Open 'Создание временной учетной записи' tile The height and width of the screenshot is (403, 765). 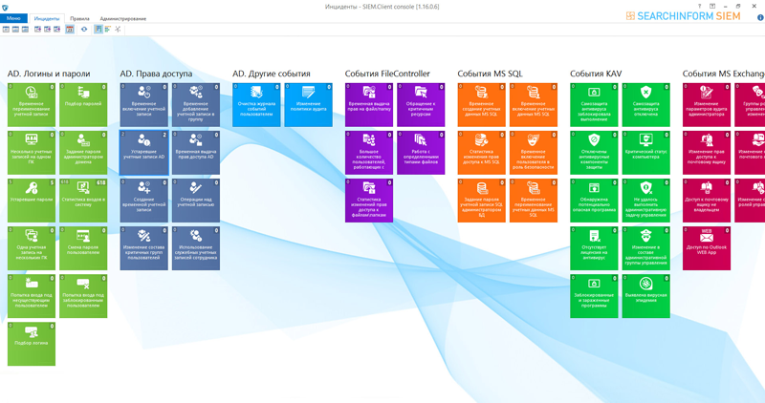click(x=144, y=201)
